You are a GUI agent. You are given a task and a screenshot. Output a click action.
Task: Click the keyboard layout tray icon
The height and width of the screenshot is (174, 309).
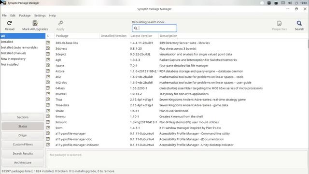(x=283, y=3)
